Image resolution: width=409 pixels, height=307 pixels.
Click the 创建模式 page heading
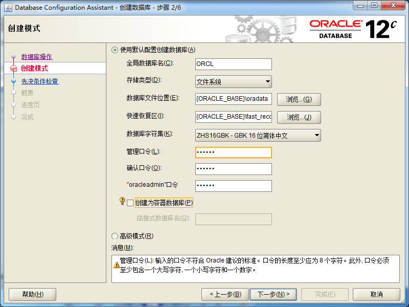24,28
